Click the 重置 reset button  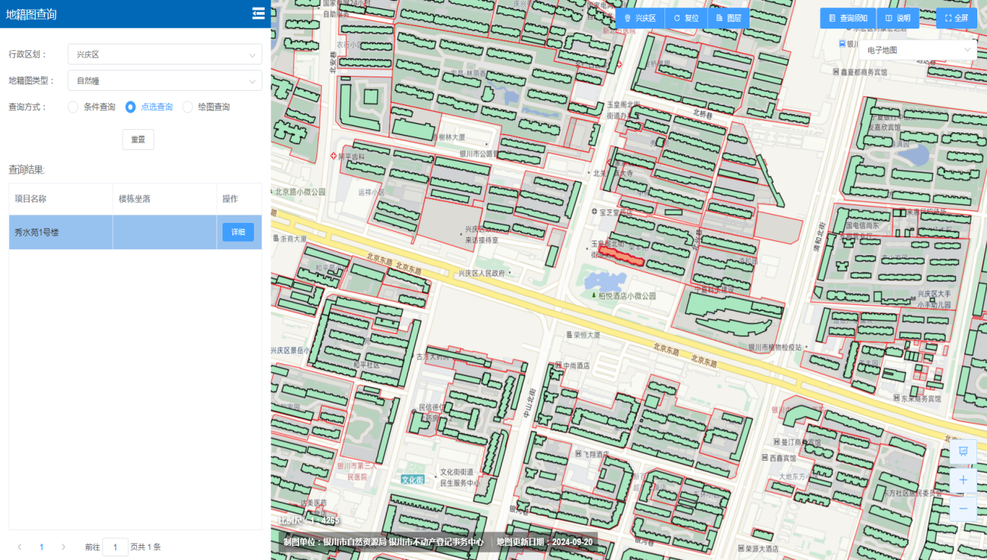point(138,140)
